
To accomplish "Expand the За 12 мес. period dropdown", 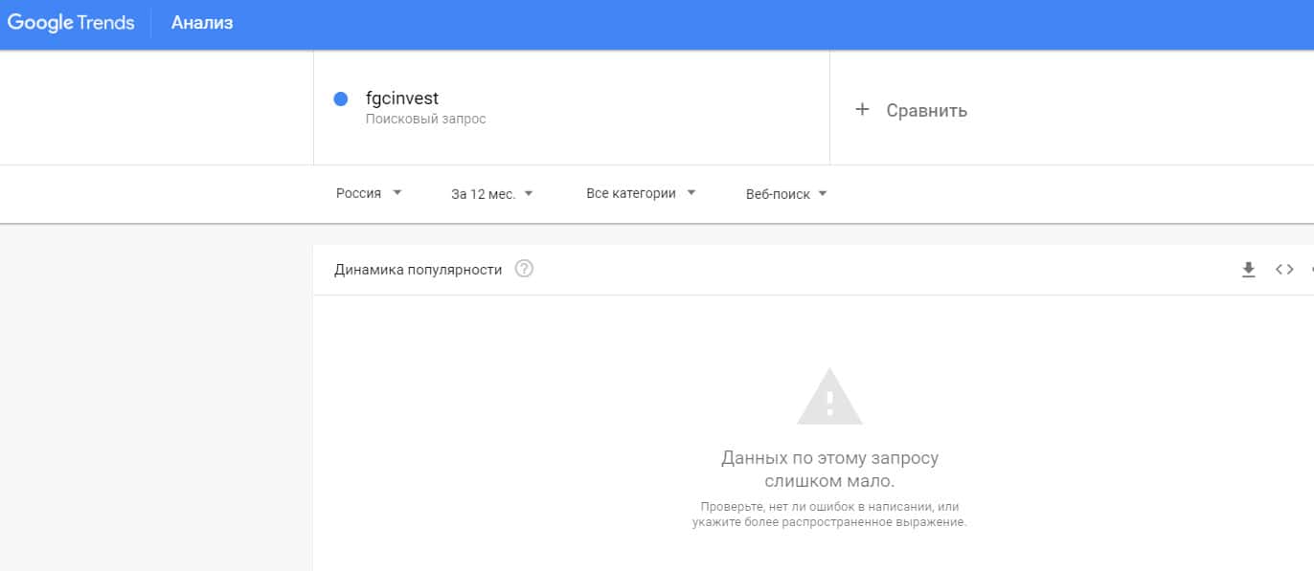I will click(x=491, y=194).
